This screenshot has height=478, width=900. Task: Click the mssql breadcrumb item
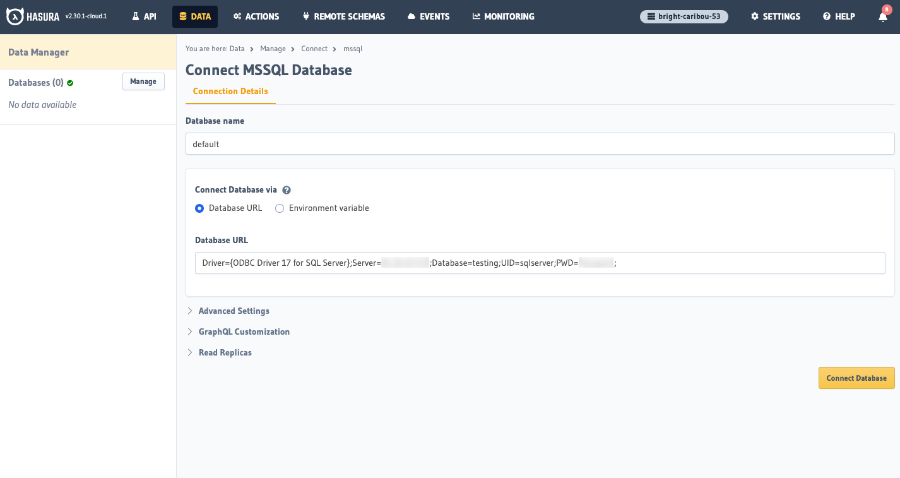coord(353,49)
